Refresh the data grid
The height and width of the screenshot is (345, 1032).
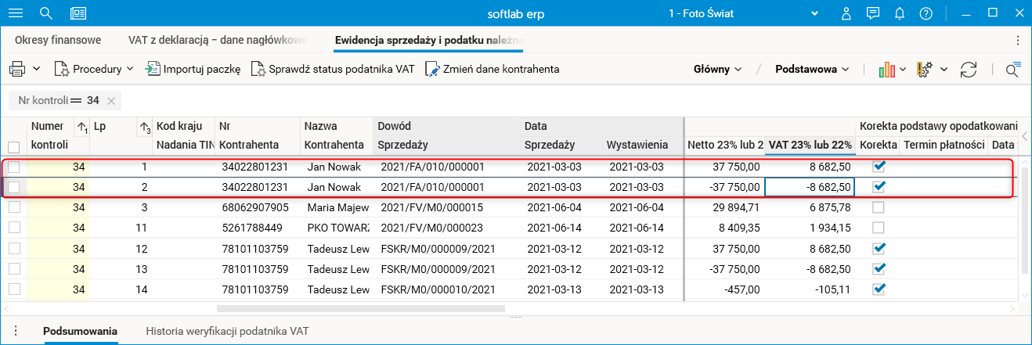tap(969, 69)
